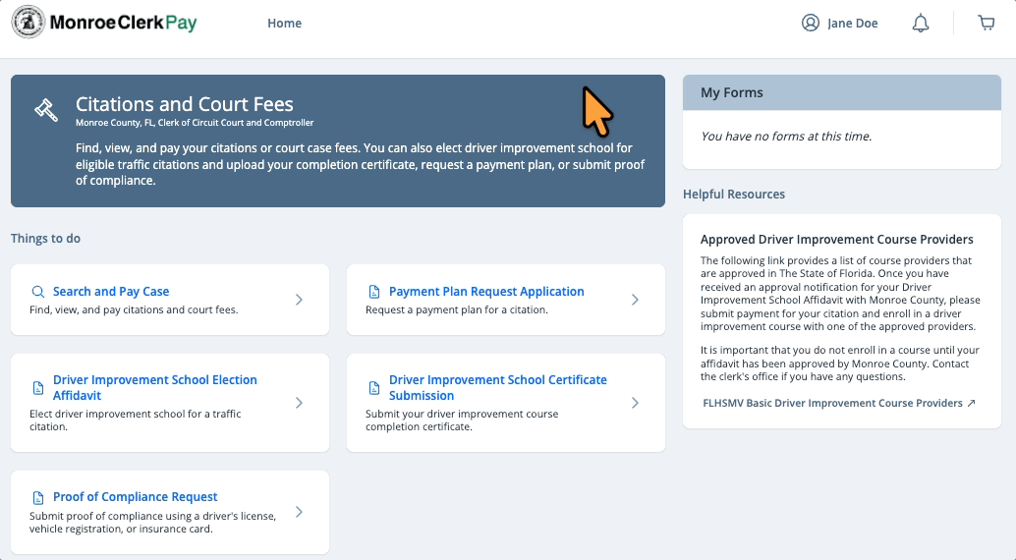Click chevron on Proof of Compliance Request

[300, 512]
